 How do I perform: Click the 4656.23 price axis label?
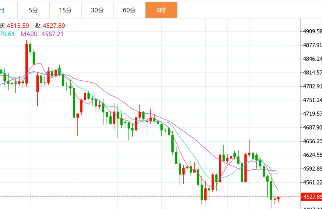tap(312, 141)
